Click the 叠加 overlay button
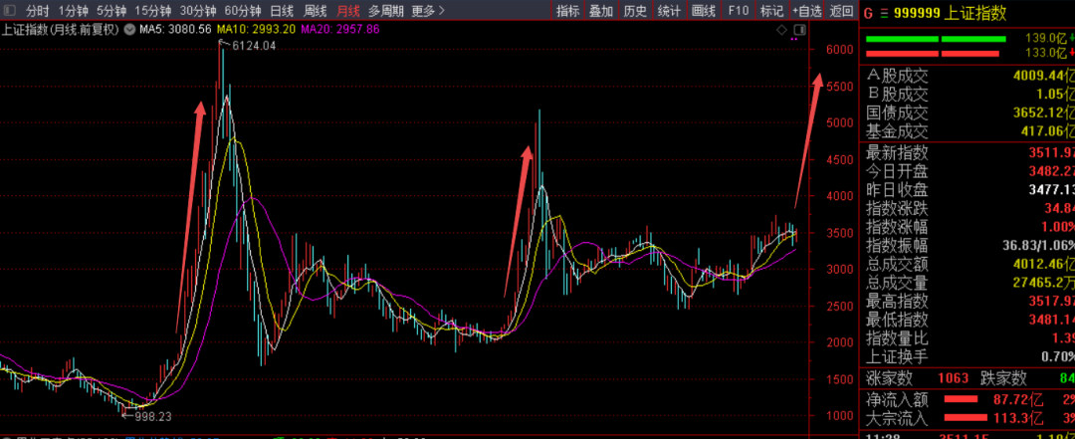 (601, 11)
